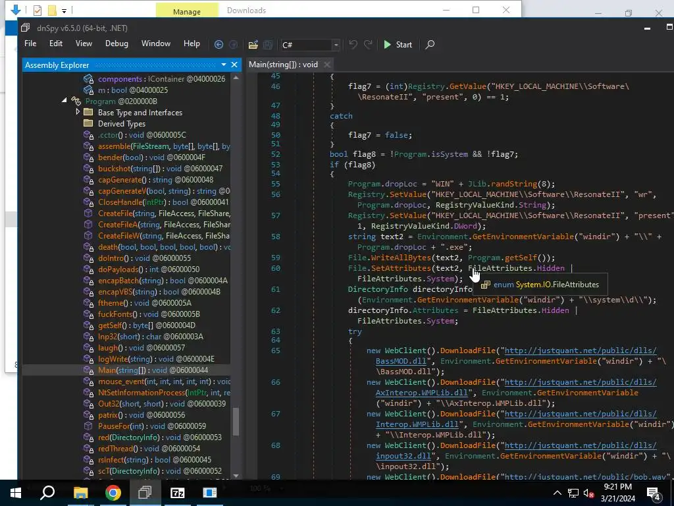Image resolution: width=674 pixels, height=506 pixels.
Task: Start debugging with the Start button
Action: (398, 44)
